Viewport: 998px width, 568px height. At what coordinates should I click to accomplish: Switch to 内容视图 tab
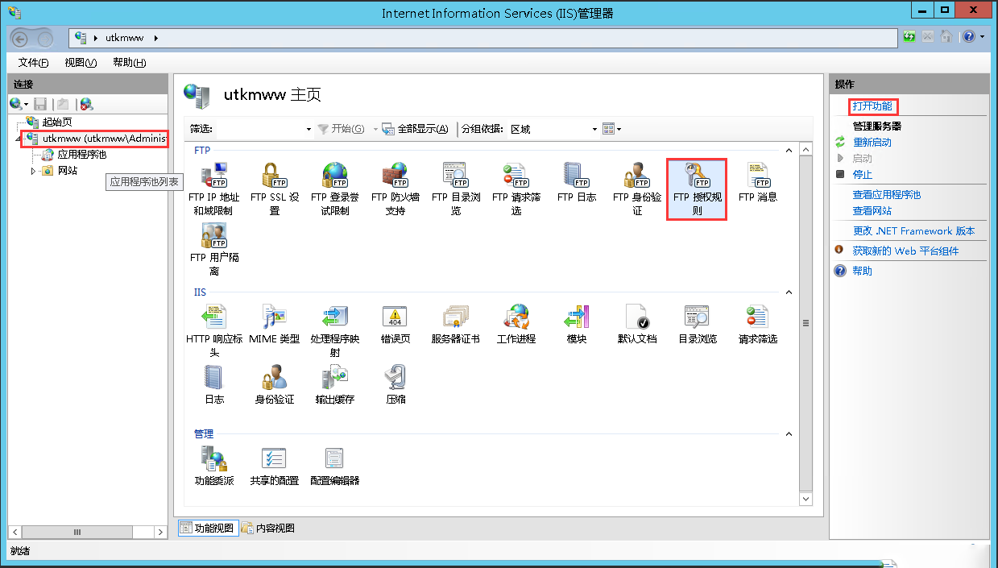tap(268, 529)
